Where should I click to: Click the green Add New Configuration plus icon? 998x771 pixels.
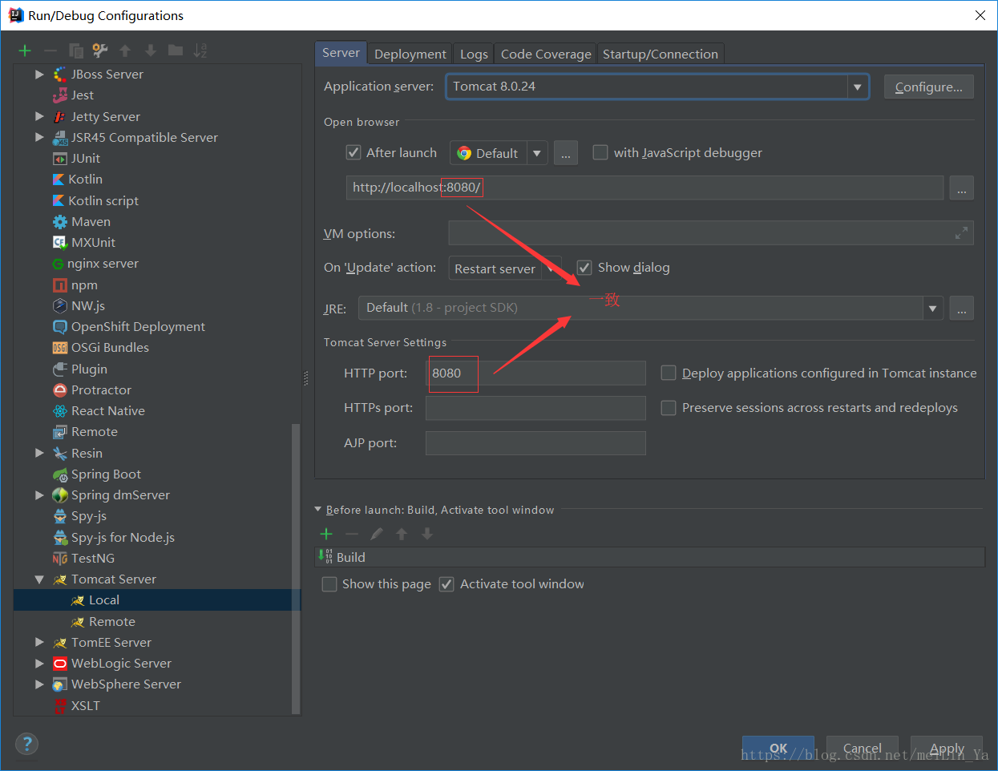coord(25,50)
